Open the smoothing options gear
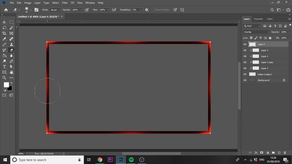292x164 pixels. pyautogui.click(x=147, y=10)
